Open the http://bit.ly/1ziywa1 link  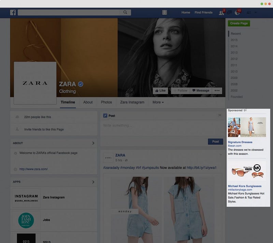tap(202, 168)
